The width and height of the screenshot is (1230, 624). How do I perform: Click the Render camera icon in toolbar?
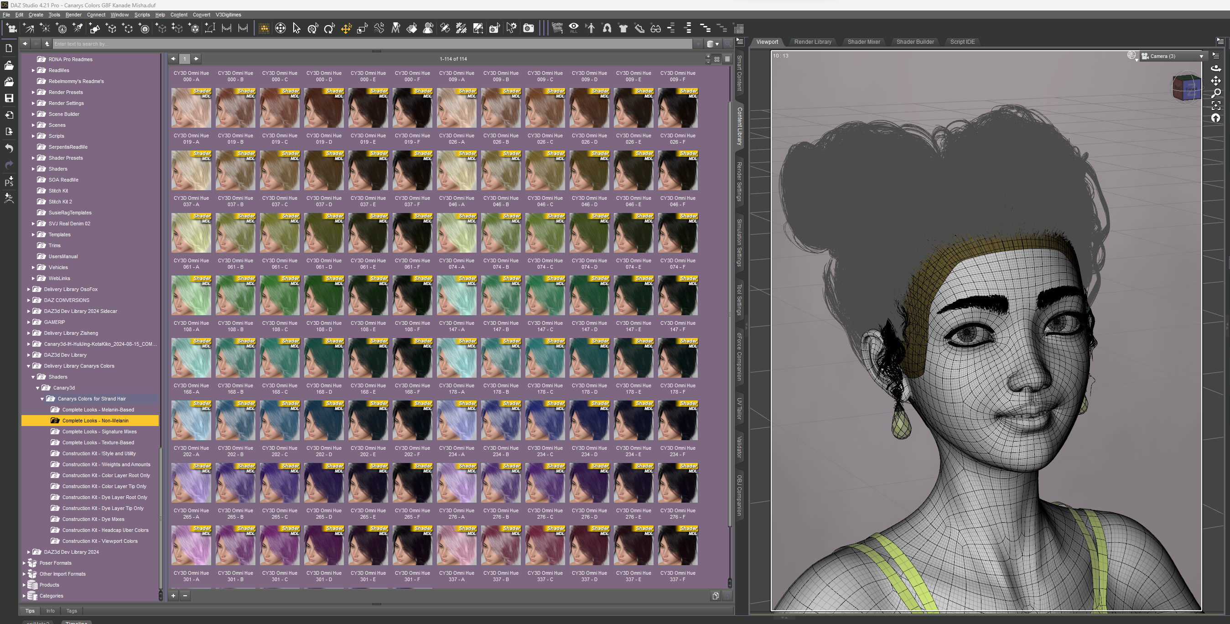(x=528, y=29)
